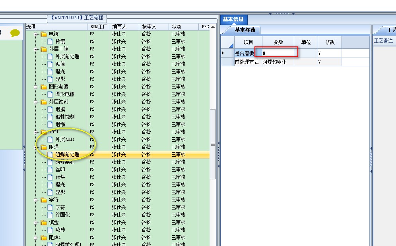
Task: Click the row indicator arrow beside 是否磨板
Action: [223, 53]
